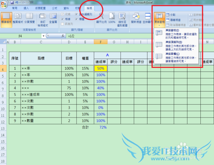Zoom to Selection (縮放至選取範圍)

coord(122,20)
